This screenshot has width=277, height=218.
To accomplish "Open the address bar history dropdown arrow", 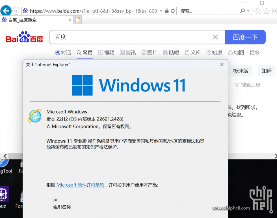I will 161,11.
